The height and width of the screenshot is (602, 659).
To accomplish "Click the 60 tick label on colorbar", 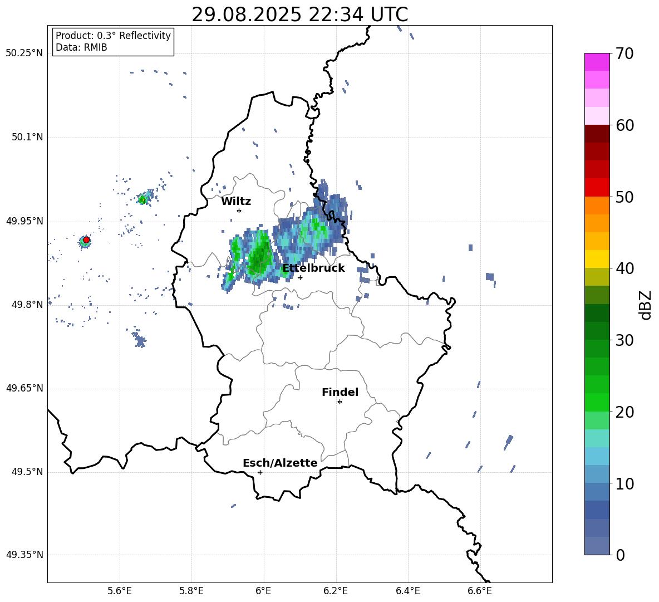I will (624, 125).
